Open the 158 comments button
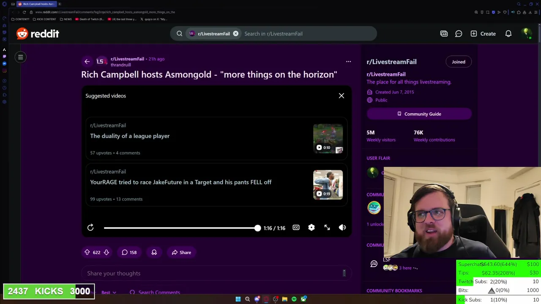541x304 pixels. coord(129,252)
